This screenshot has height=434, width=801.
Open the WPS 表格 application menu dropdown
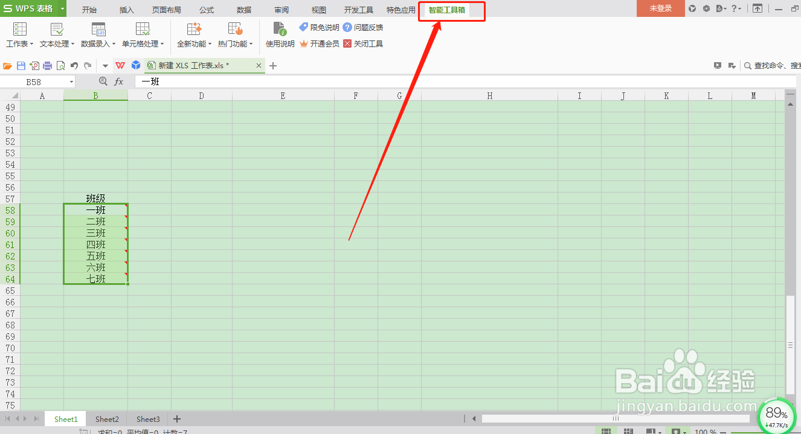(62, 8)
